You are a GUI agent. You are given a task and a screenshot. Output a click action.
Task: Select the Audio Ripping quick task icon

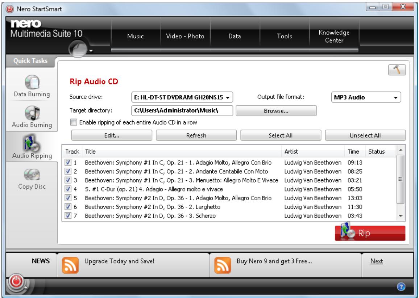point(32,143)
